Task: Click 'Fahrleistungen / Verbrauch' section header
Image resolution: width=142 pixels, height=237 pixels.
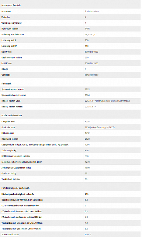Action: tap(15, 188)
